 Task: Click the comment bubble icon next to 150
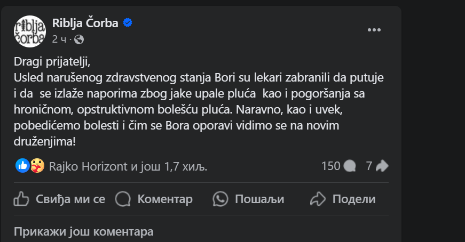(350, 166)
